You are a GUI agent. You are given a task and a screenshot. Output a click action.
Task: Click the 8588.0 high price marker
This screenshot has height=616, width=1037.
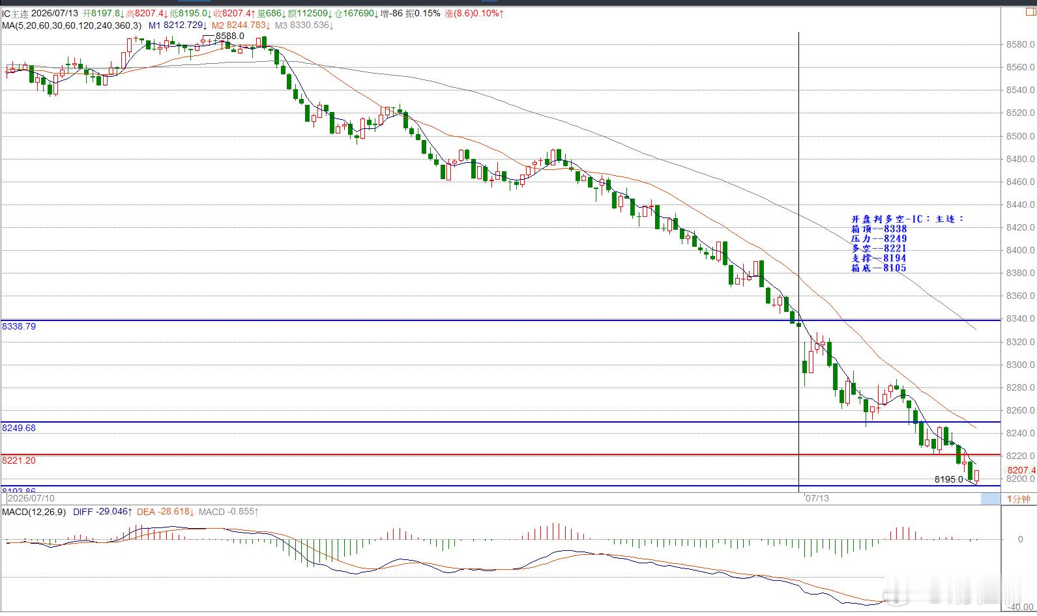point(230,36)
